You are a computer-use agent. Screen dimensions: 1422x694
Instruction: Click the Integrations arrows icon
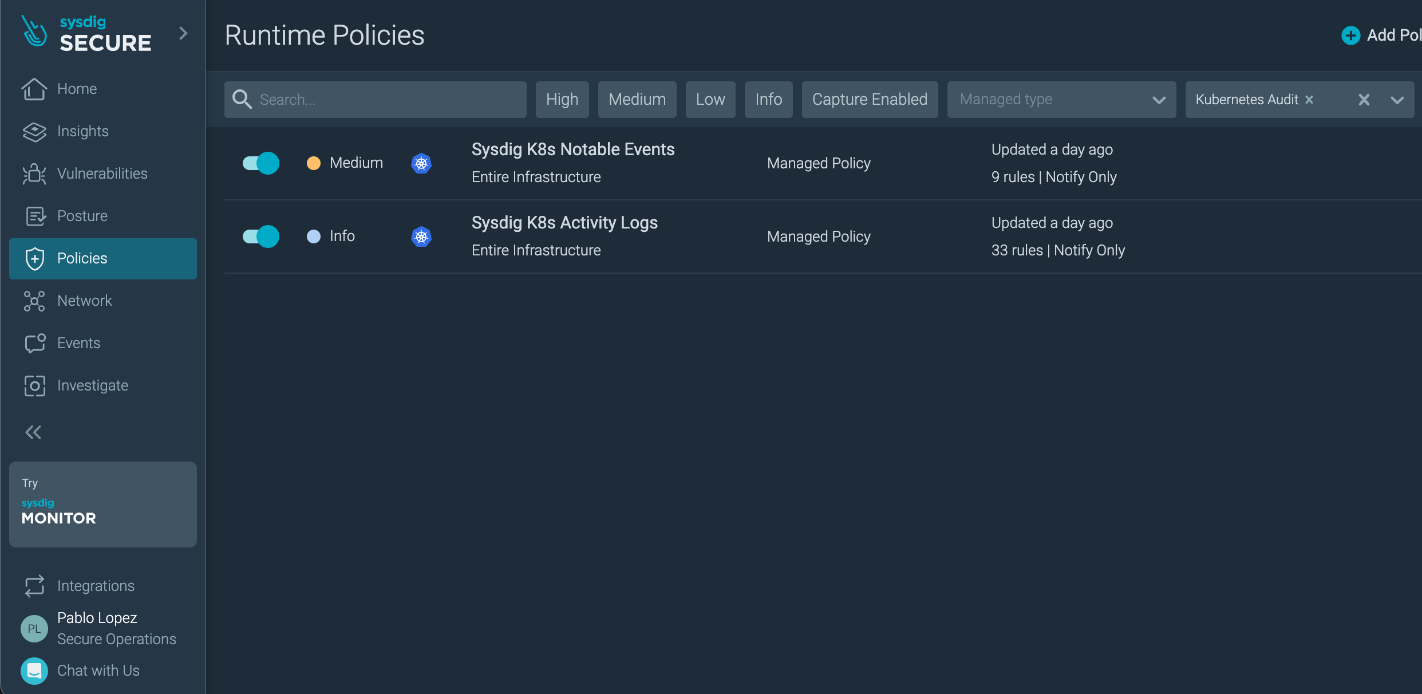click(34, 586)
